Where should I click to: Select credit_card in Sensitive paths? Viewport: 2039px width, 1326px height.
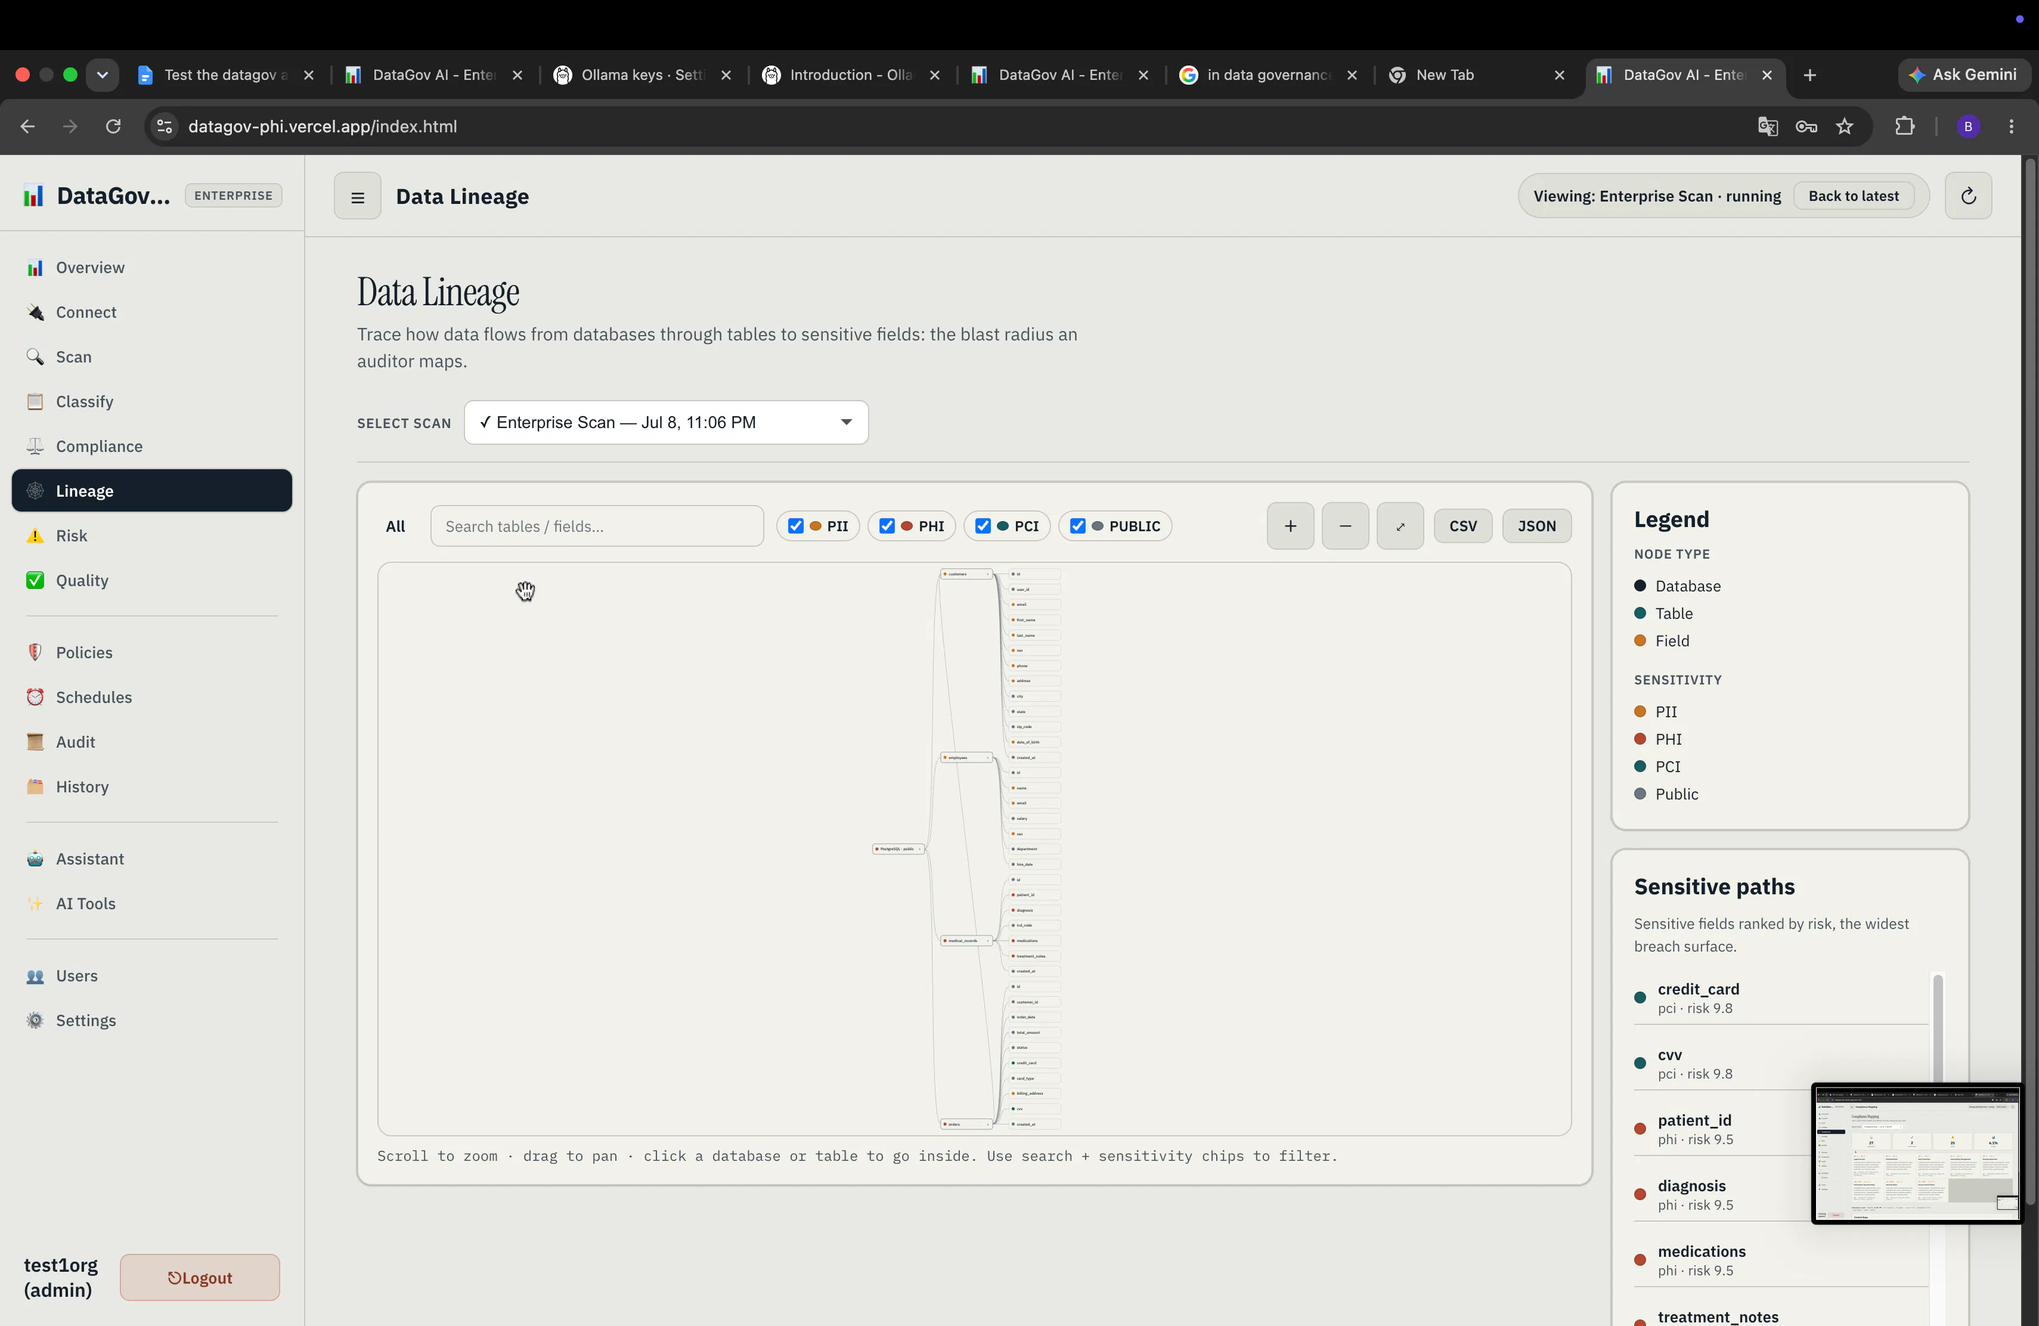point(1780,998)
